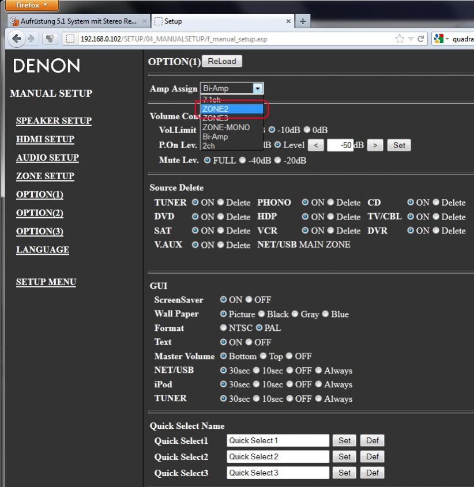This screenshot has width=474, height=487.
Task: Open ZONE SETUP page
Action: (x=45, y=176)
